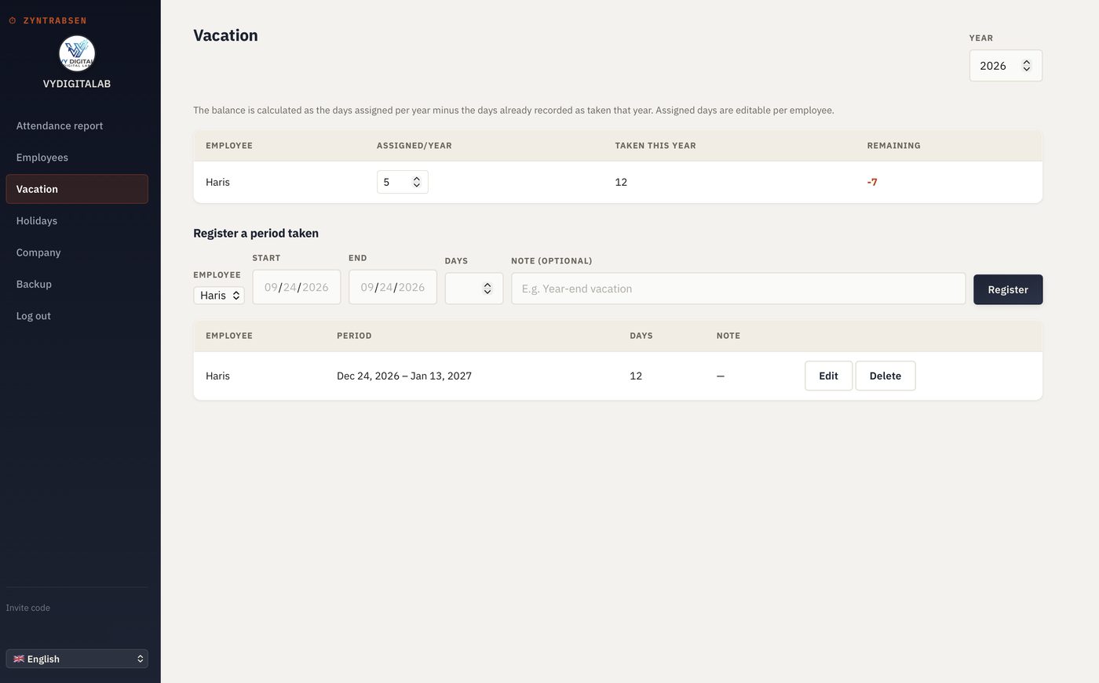
Task: Click the Vacation page heading
Action: (226, 35)
